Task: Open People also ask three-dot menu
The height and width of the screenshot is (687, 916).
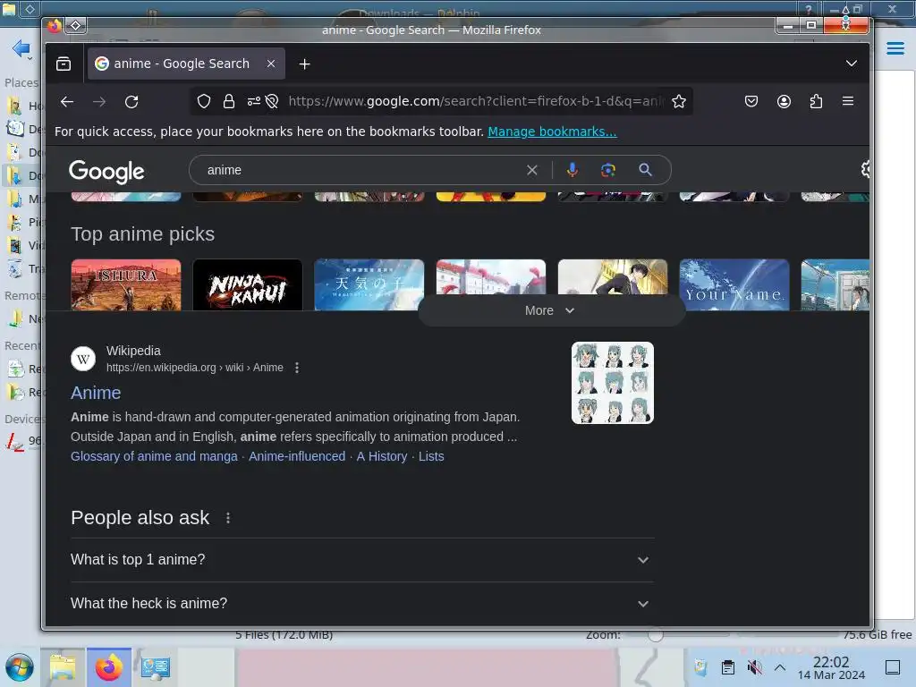Action: 228,518
